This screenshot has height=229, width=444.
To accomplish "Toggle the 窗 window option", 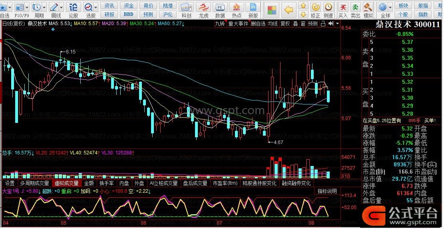I will click(x=303, y=24).
